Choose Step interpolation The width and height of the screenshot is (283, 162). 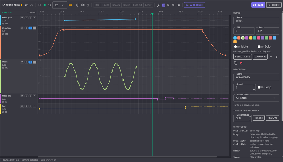(97, 5)
